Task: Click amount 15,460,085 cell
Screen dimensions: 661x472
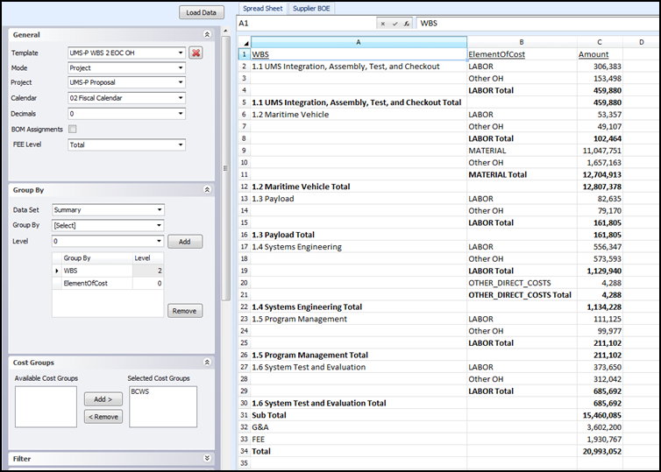Action: click(600, 415)
